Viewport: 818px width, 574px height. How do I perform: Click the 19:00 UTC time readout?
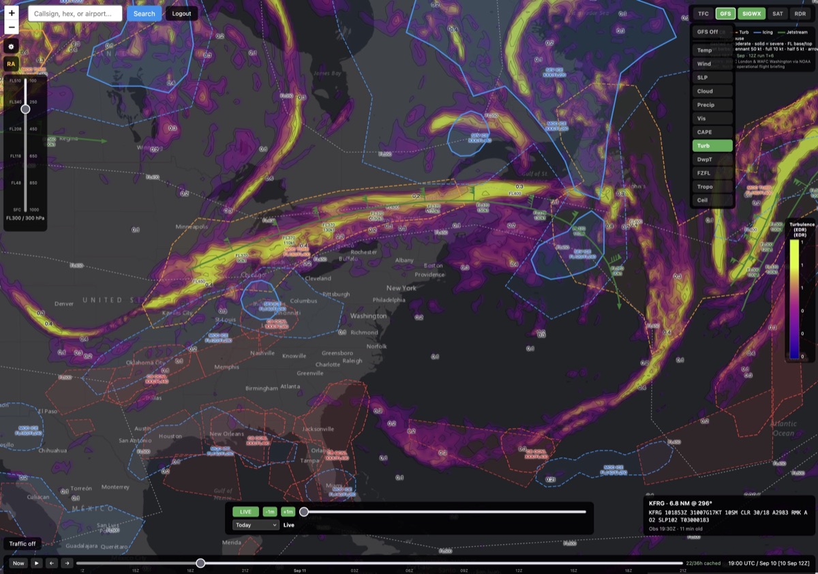pos(769,564)
